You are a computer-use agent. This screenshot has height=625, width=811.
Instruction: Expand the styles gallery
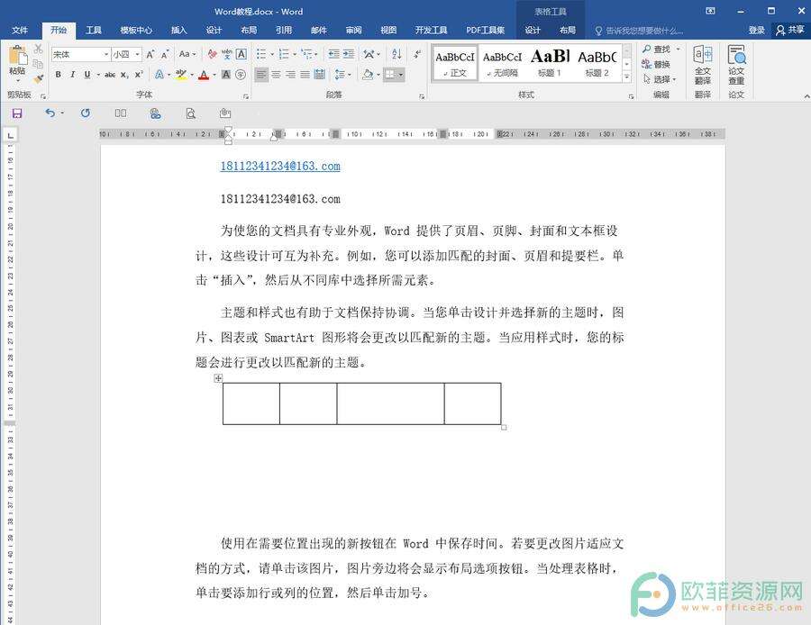click(627, 77)
